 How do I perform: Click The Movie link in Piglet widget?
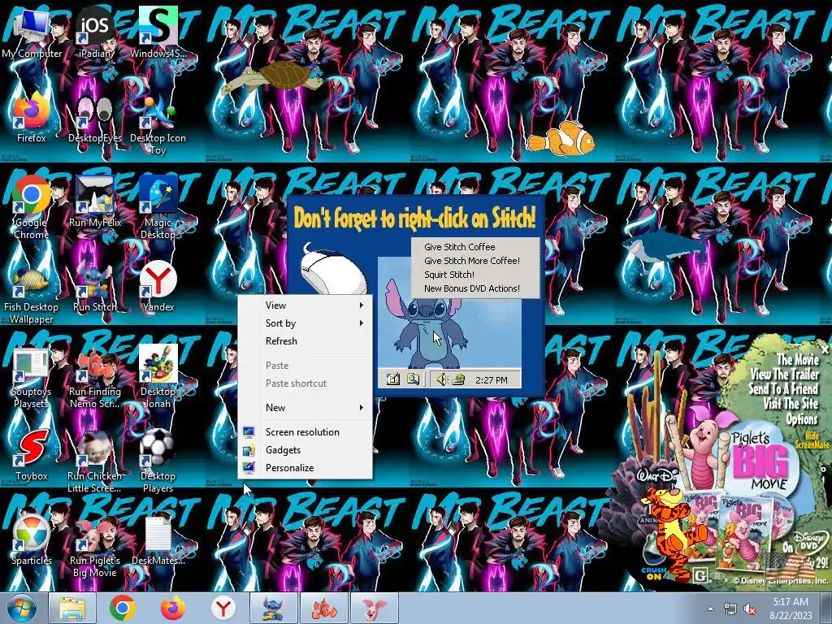798,359
